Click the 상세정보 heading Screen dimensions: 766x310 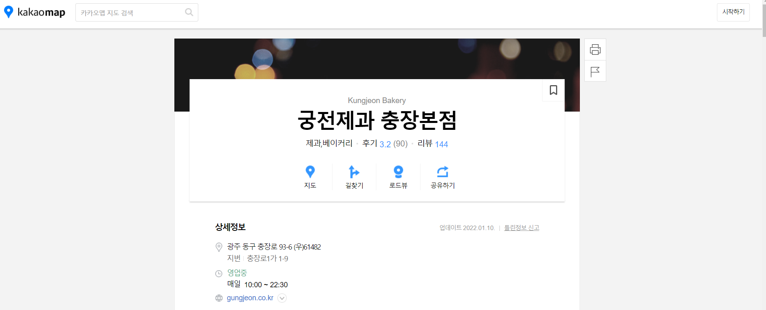click(230, 227)
